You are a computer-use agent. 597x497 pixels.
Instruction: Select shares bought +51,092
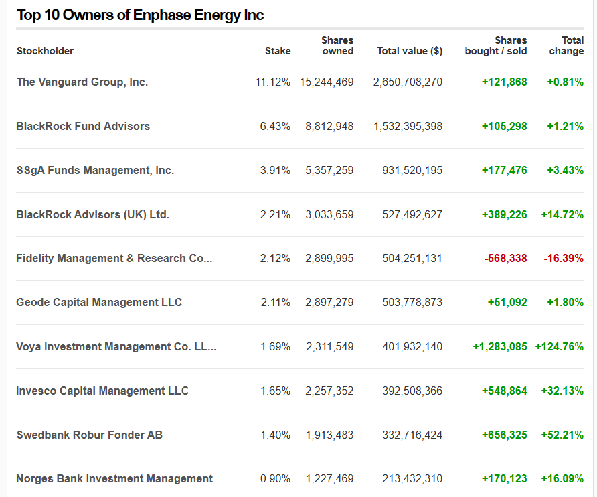point(507,302)
